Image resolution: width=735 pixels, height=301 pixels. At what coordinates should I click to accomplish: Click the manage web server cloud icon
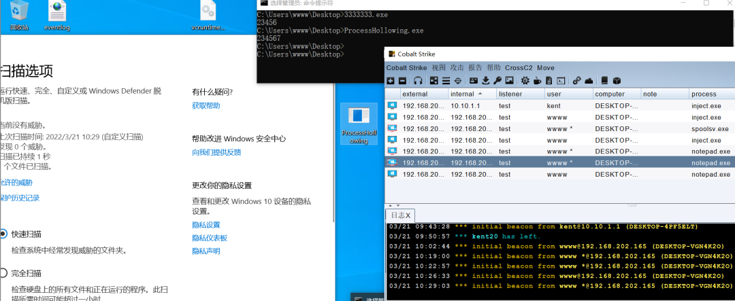coord(589,81)
